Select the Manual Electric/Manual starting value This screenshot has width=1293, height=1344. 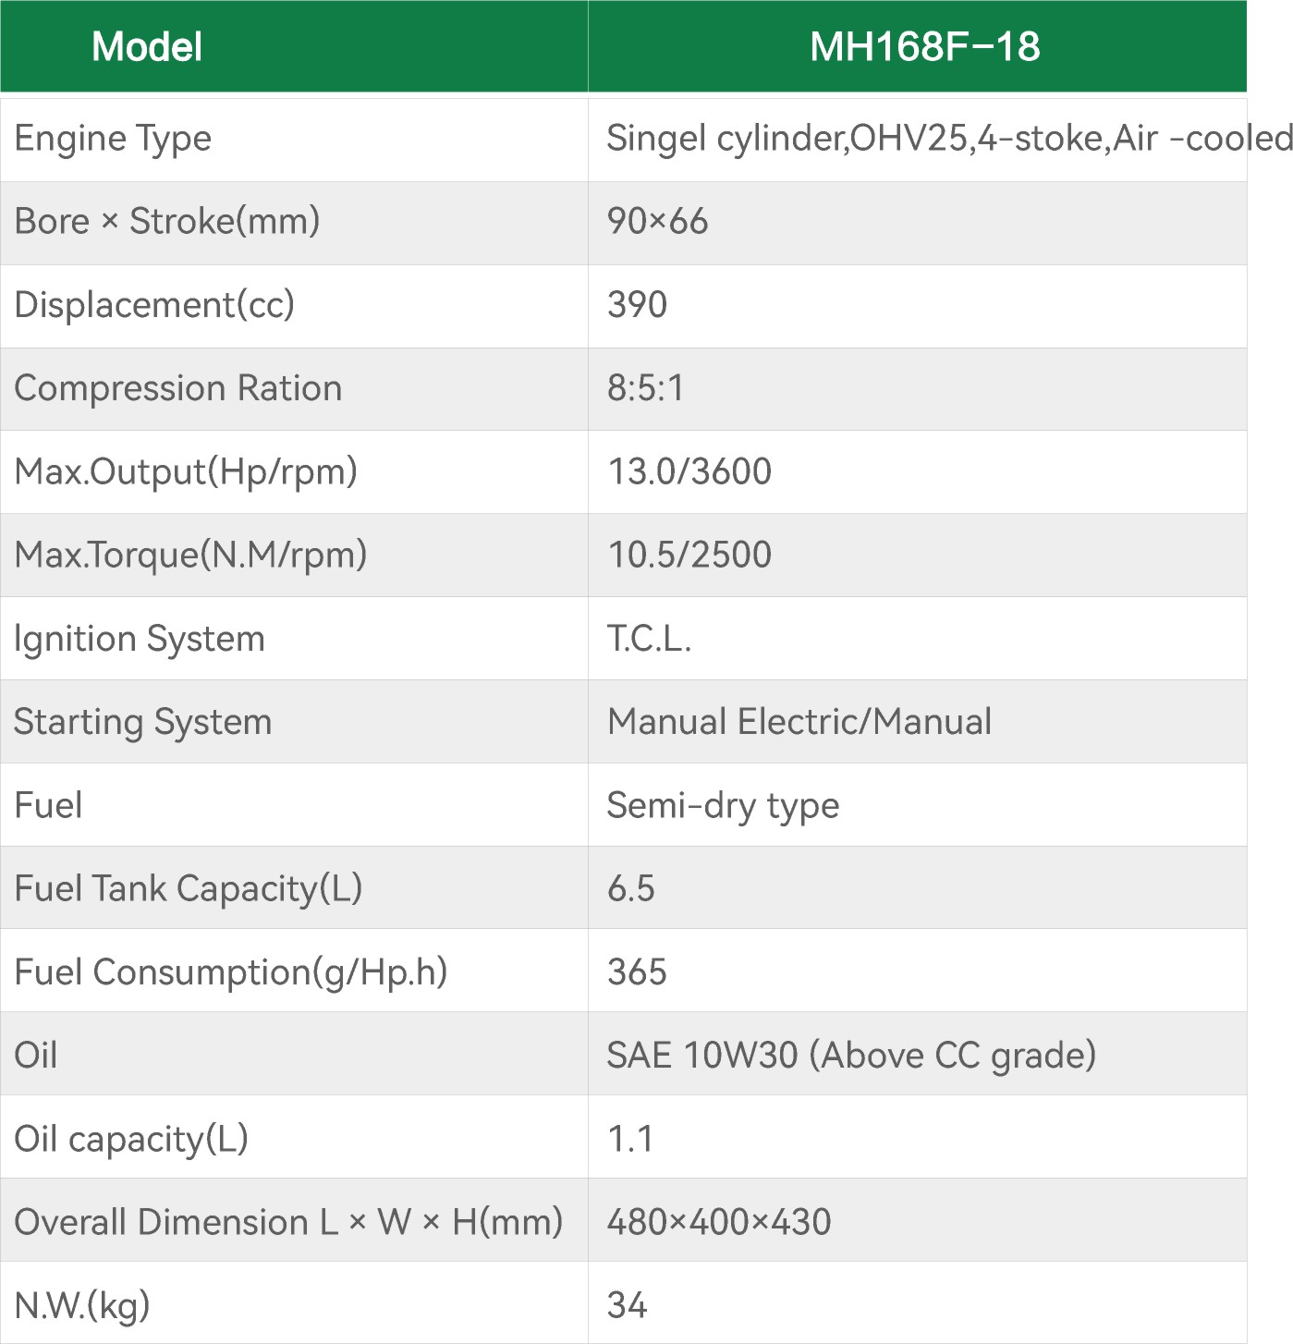(799, 721)
